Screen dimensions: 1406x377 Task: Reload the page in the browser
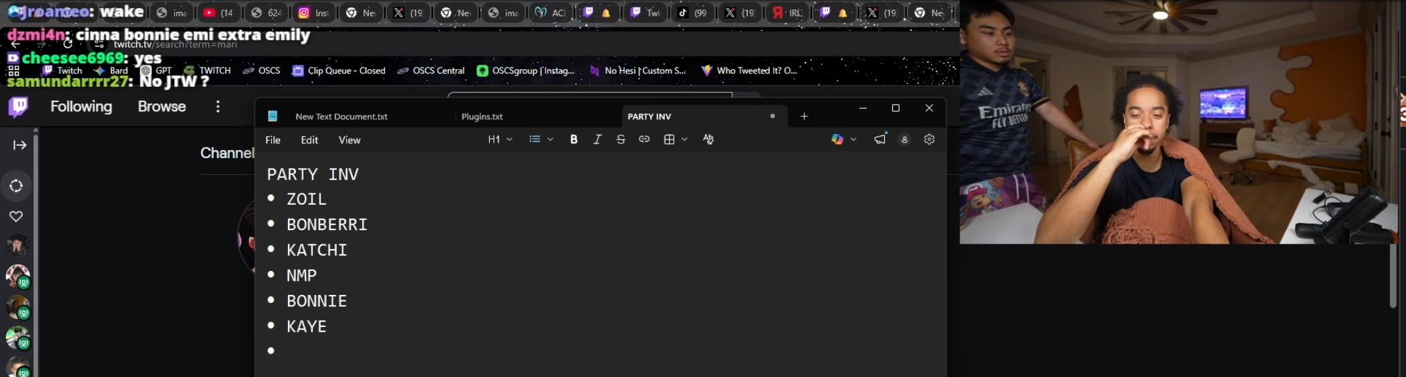point(67,45)
